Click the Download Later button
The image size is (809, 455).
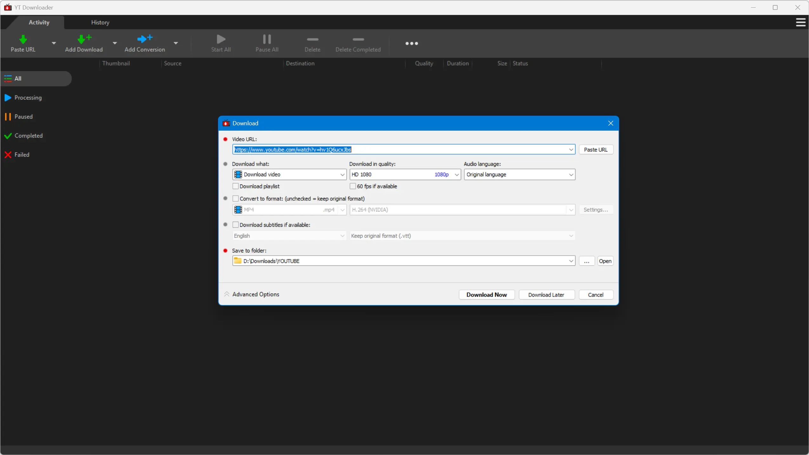(546, 295)
